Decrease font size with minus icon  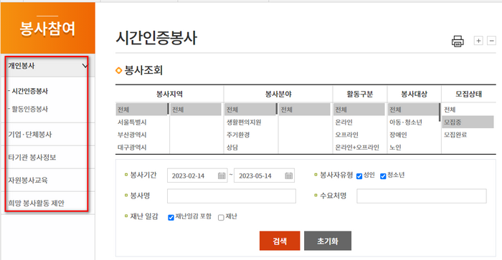coord(491,41)
